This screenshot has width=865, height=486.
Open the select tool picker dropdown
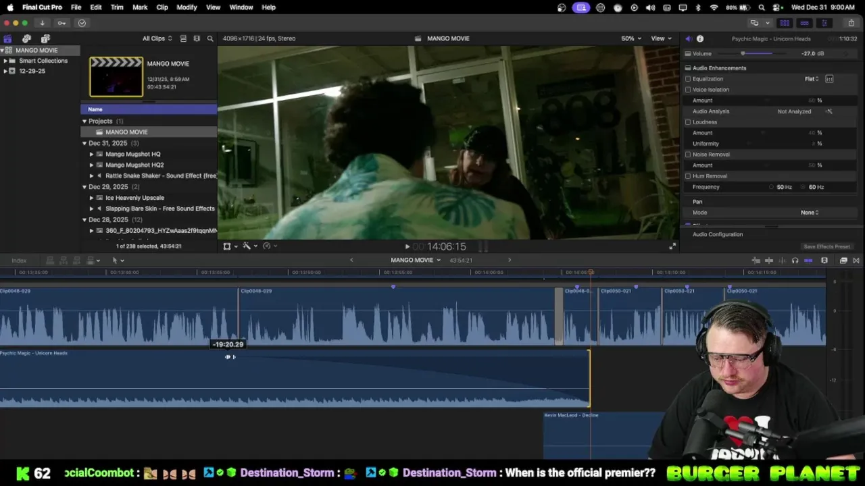(118, 261)
